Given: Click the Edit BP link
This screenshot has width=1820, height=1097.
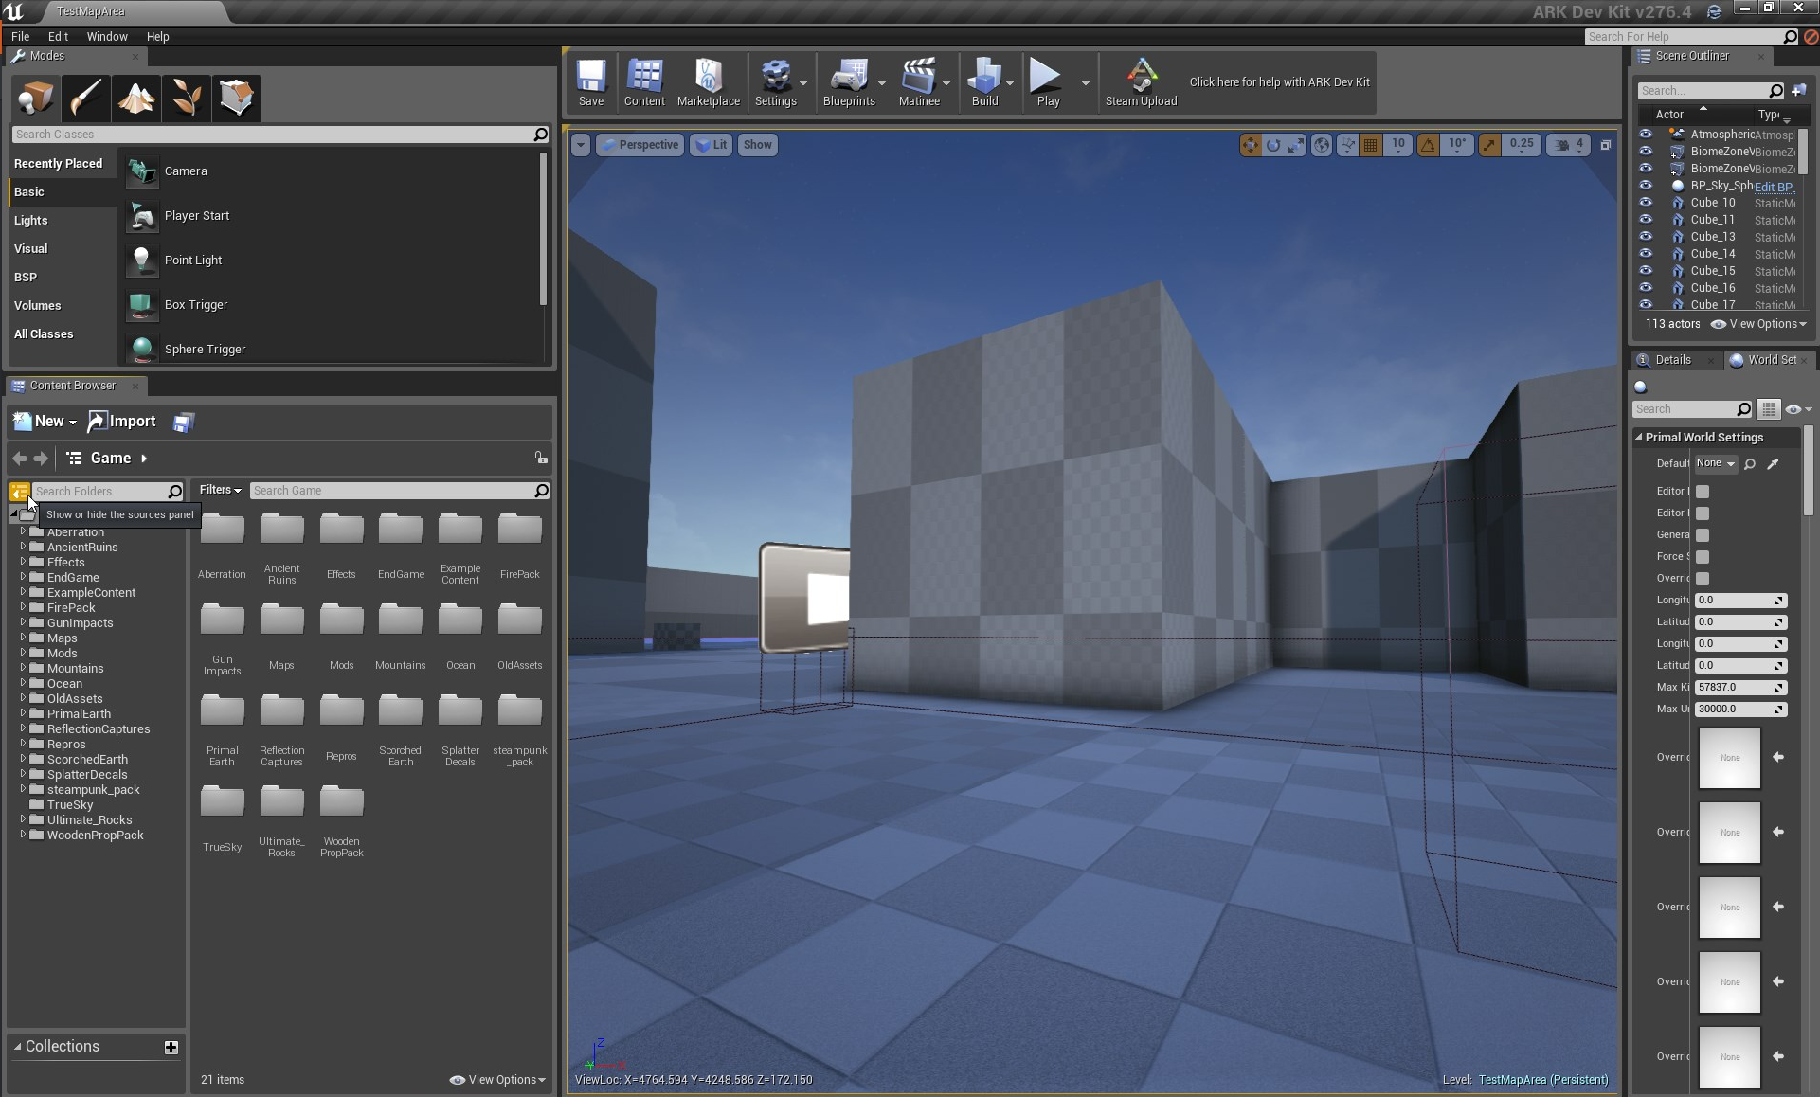Looking at the screenshot, I should pos(1774,187).
